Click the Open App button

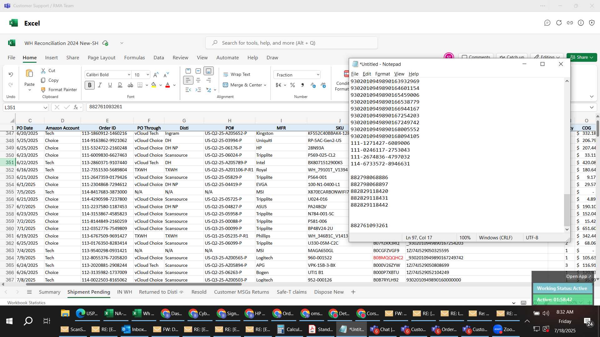coord(578,276)
